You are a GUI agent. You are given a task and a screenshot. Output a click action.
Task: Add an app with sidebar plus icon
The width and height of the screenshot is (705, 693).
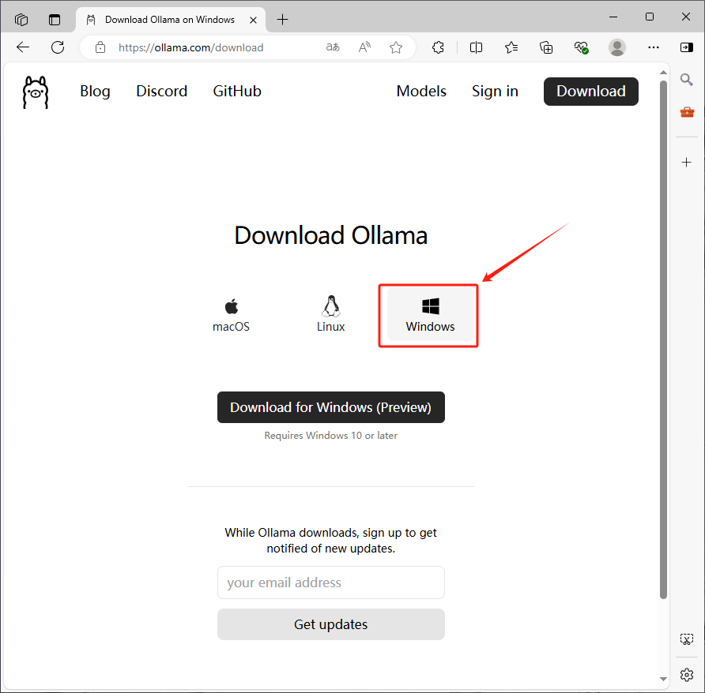686,162
